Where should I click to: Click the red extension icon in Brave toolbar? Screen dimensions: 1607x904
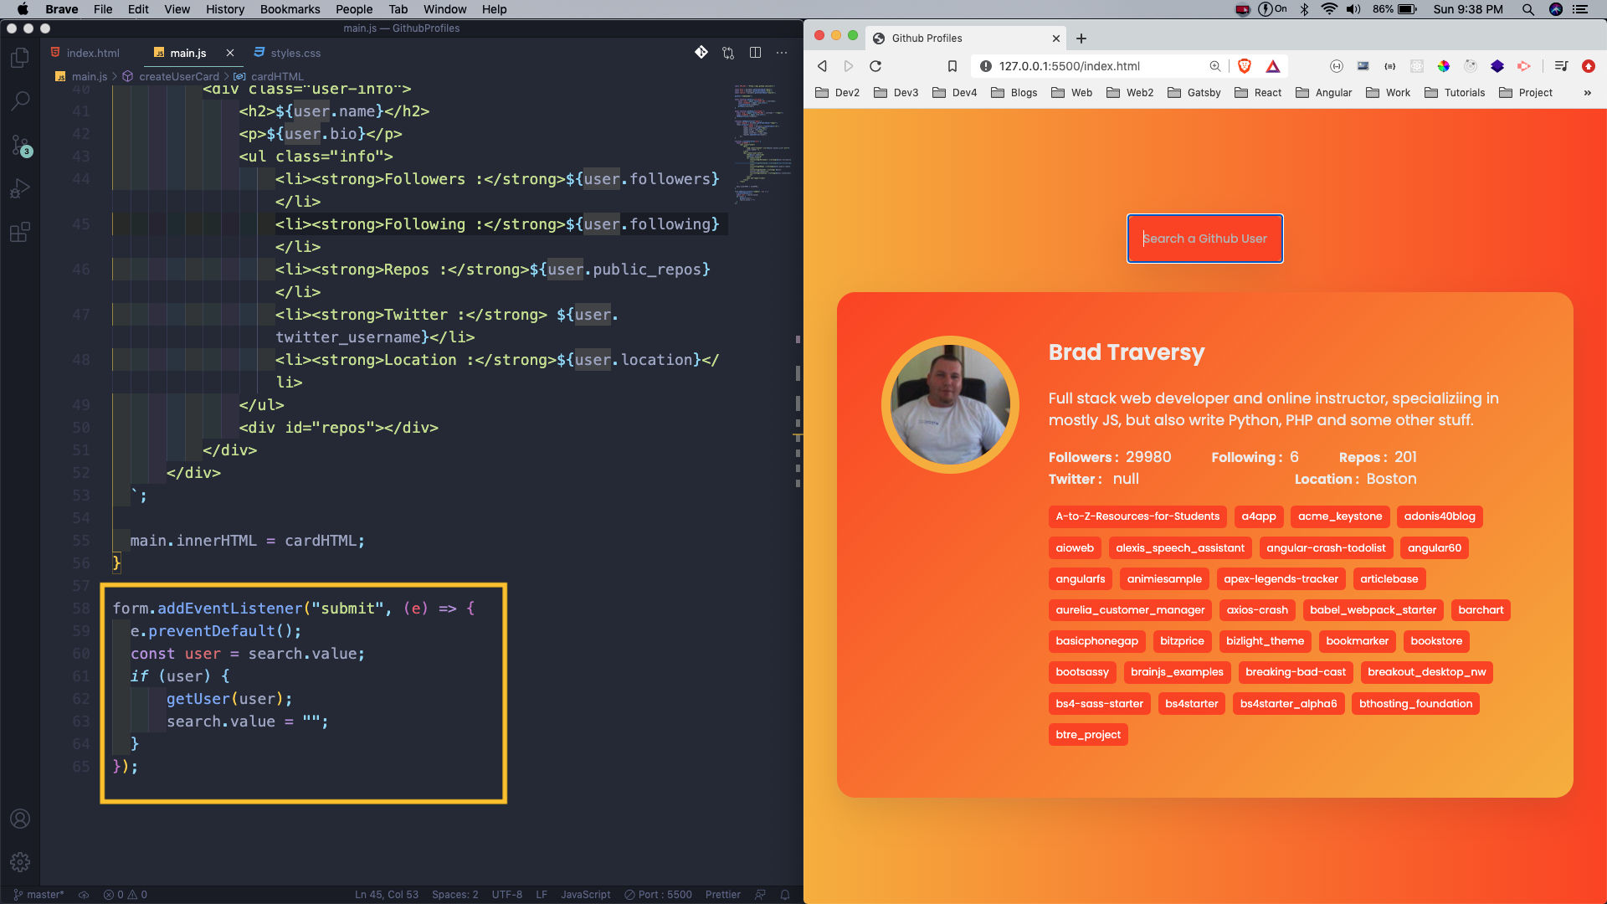pyautogui.click(x=1589, y=66)
